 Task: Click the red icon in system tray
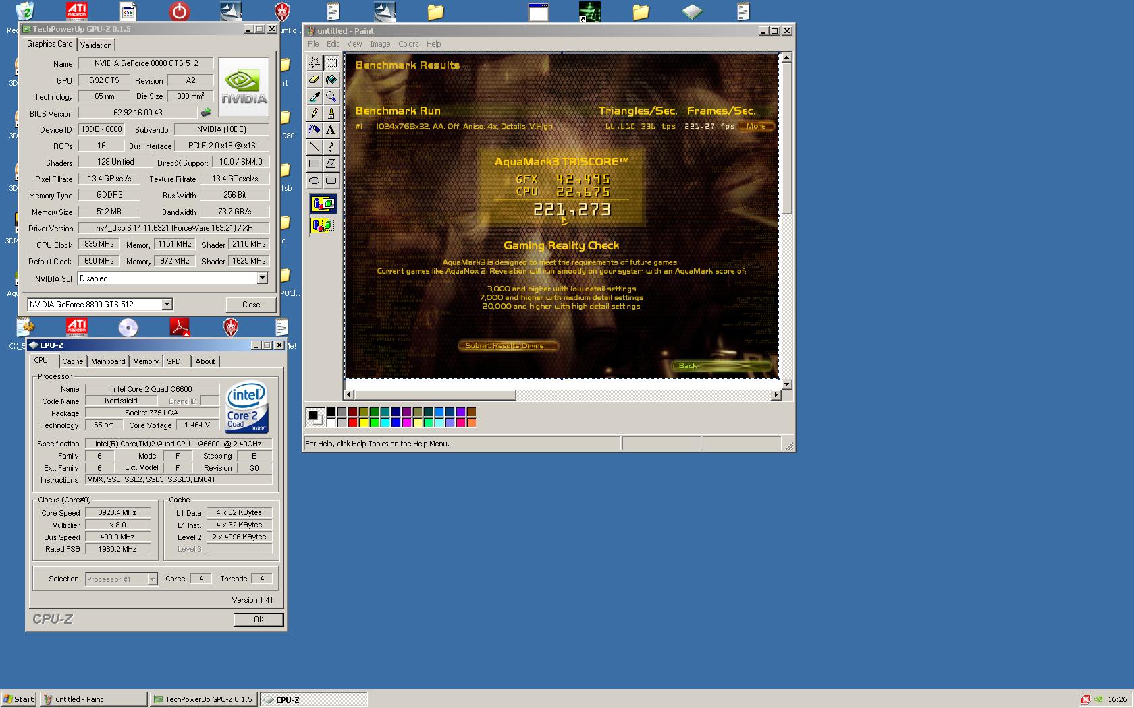click(x=1085, y=699)
